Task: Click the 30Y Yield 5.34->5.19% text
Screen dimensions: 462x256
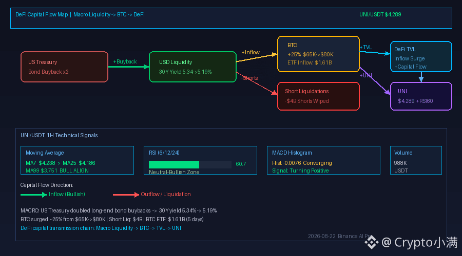Action: pos(185,72)
